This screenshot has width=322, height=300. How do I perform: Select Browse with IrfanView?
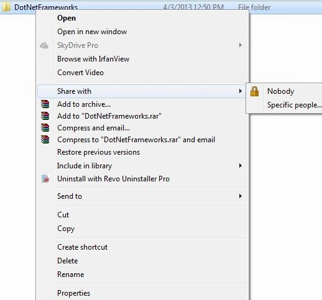click(93, 59)
